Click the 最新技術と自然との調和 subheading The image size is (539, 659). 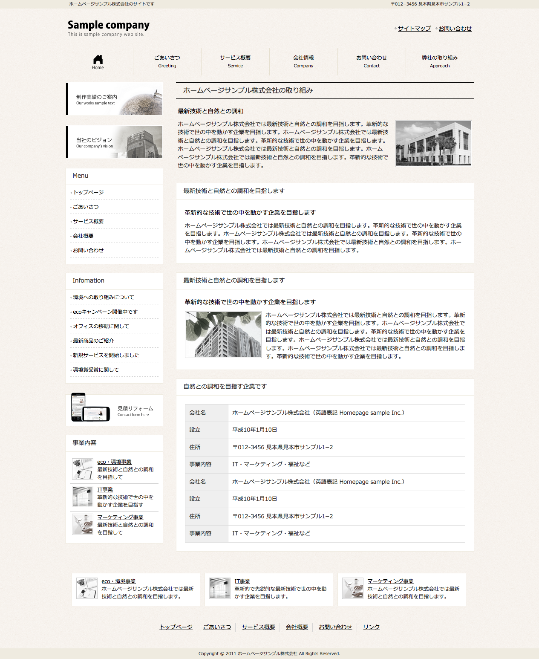pyautogui.click(x=210, y=111)
